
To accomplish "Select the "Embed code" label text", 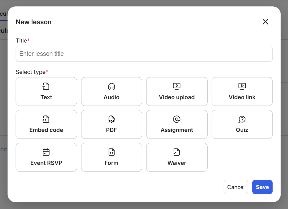I will pyautogui.click(x=46, y=130).
